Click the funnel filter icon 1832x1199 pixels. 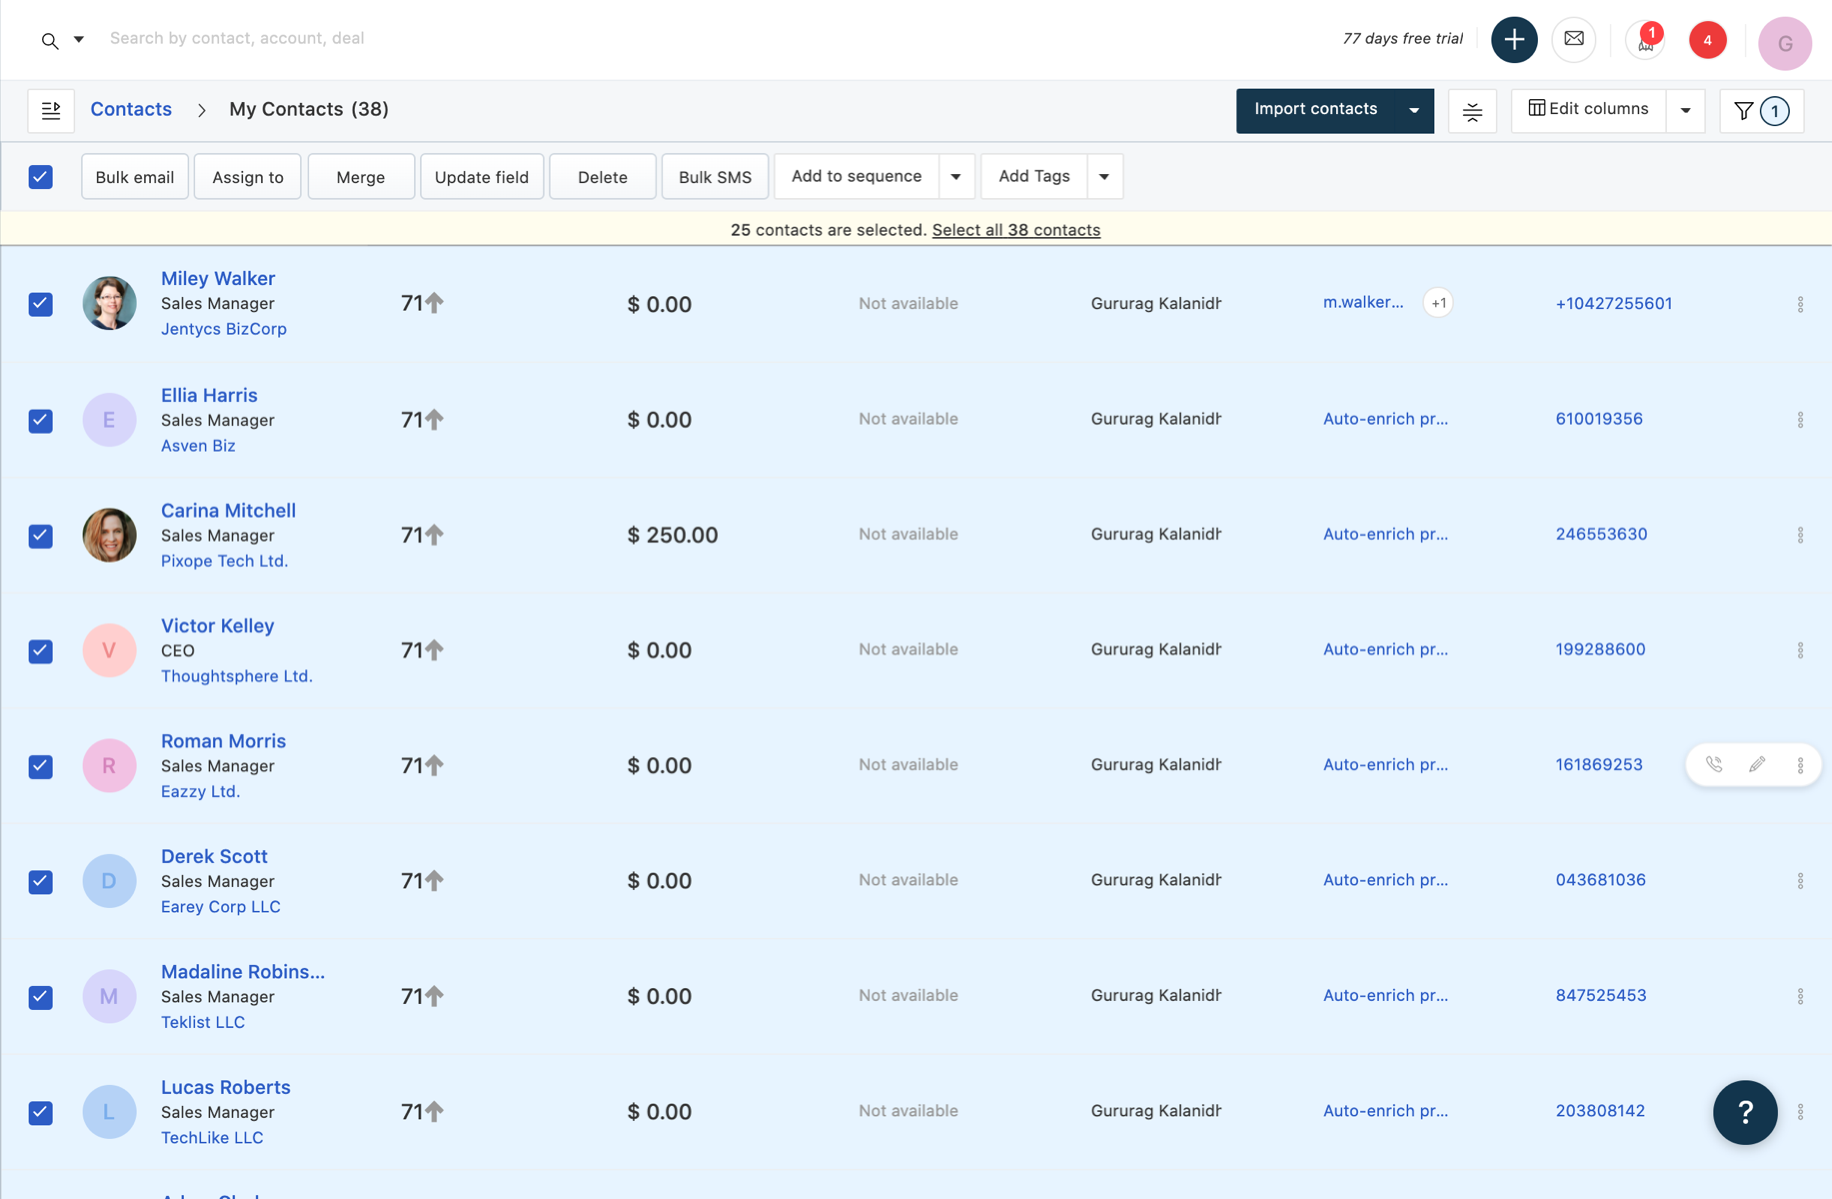tap(1743, 111)
